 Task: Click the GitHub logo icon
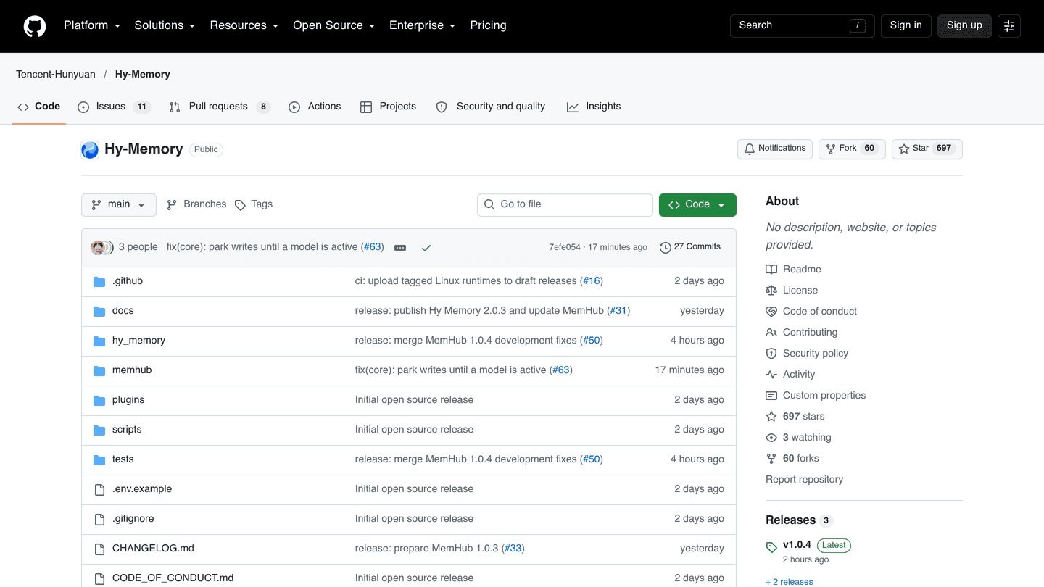pyautogui.click(x=35, y=26)
